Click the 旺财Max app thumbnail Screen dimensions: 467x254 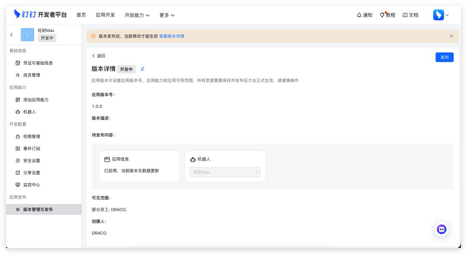coord(27,34)
